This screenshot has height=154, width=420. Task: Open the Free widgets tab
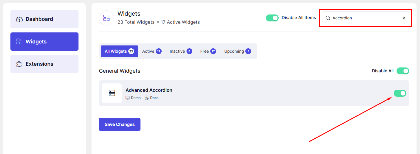pos(208,51)
